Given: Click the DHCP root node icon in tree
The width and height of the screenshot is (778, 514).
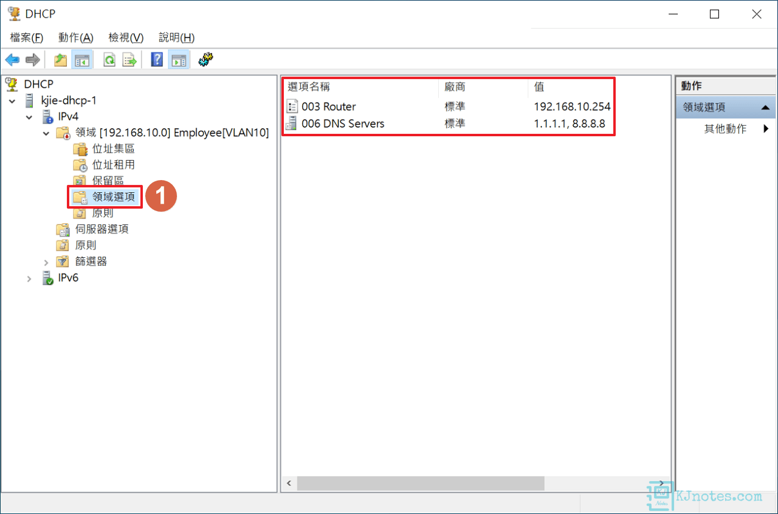Looking at the screenshot, I should (12, 84).
